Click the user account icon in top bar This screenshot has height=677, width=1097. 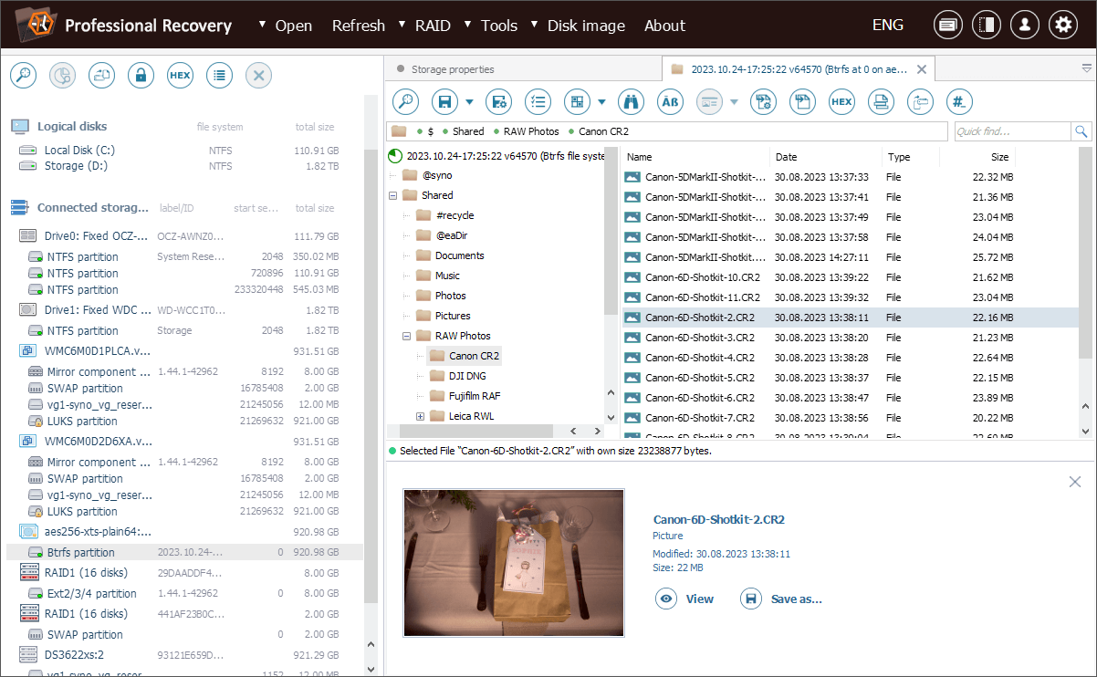[1024, 25]
